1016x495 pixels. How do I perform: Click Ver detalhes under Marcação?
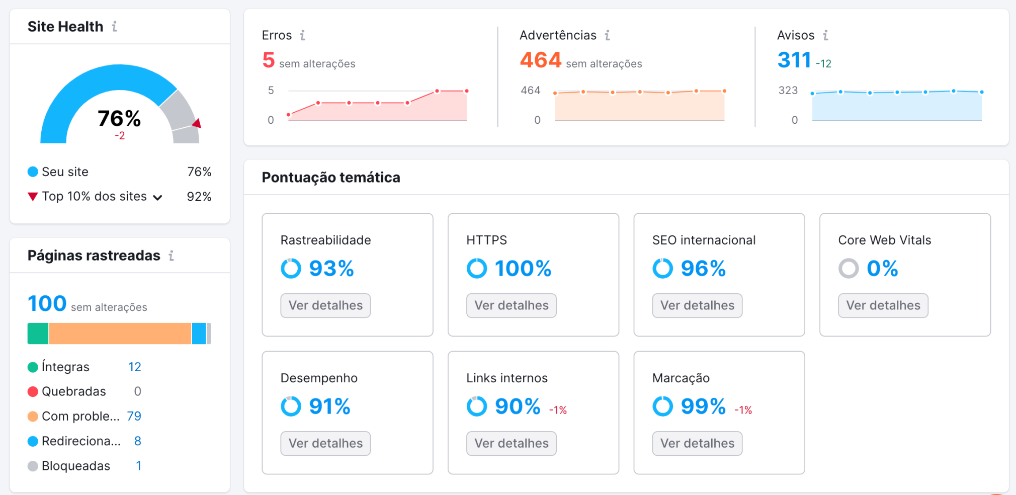click(x=697, y=443)
